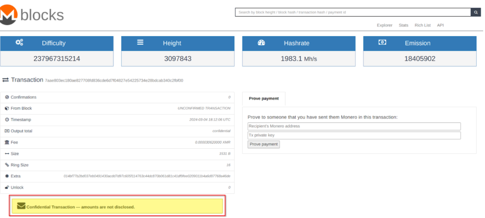Click the block/transaction search box
The width and height of the screenshot is (485, 218).
tap(353, 12)
